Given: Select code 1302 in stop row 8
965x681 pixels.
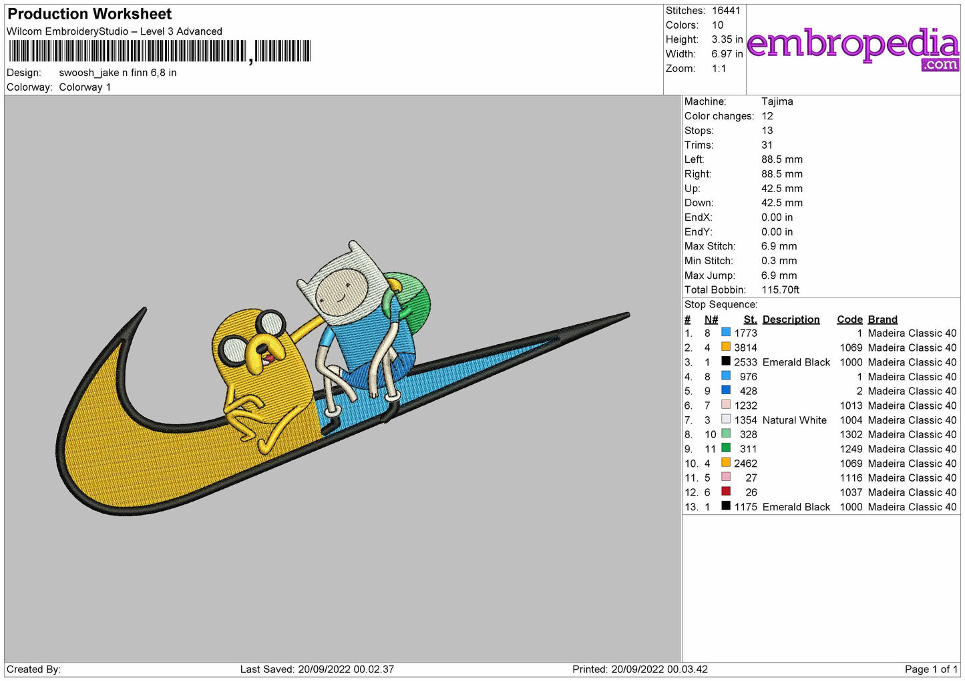Looking at the screenshot, I should point(851,434).
